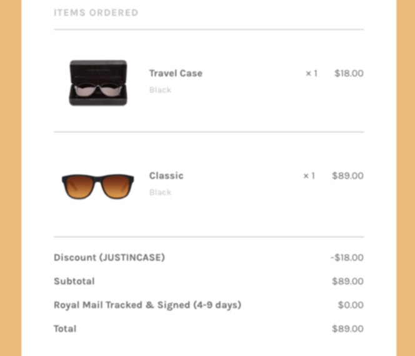Click Royal Mail Tracked & Signed shipping line
The image size is (415, 356).
(x=147, y=305)
